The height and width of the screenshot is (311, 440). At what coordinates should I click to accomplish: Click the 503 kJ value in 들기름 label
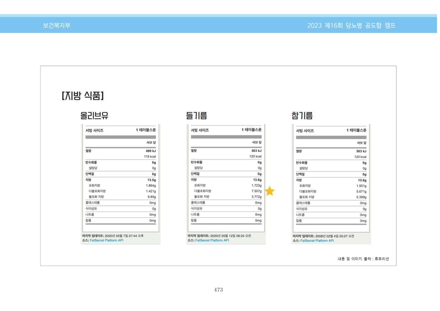[x=256, y=151]
